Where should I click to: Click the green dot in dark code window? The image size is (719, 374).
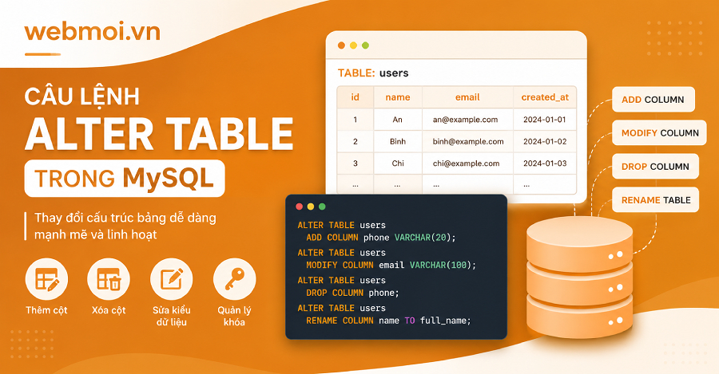tap(322, 207)
